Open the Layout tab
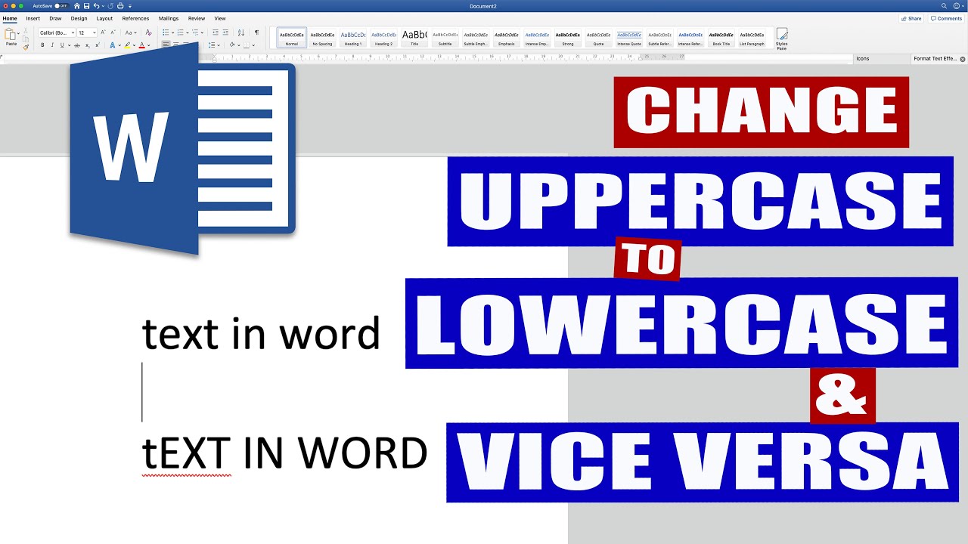968x544 pixels. [x=104, y=18]
